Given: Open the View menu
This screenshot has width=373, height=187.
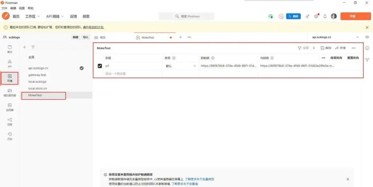Looking at the screenshot, I should click(22, 8).
